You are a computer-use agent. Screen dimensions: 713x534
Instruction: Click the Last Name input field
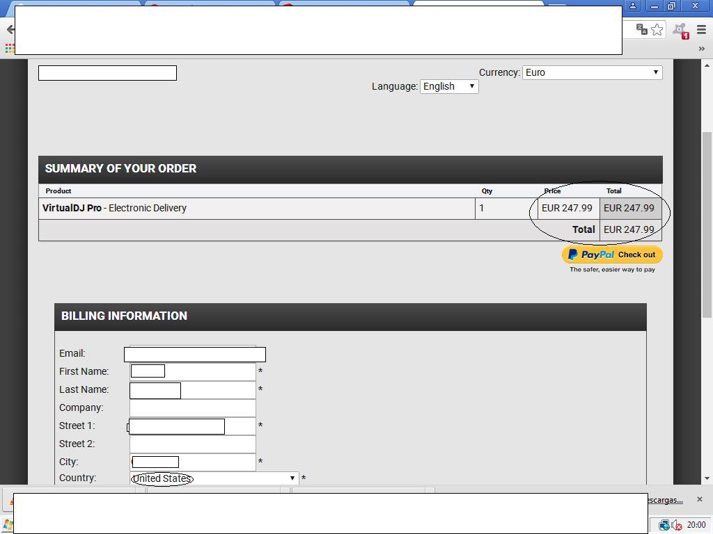coord(192,389)
